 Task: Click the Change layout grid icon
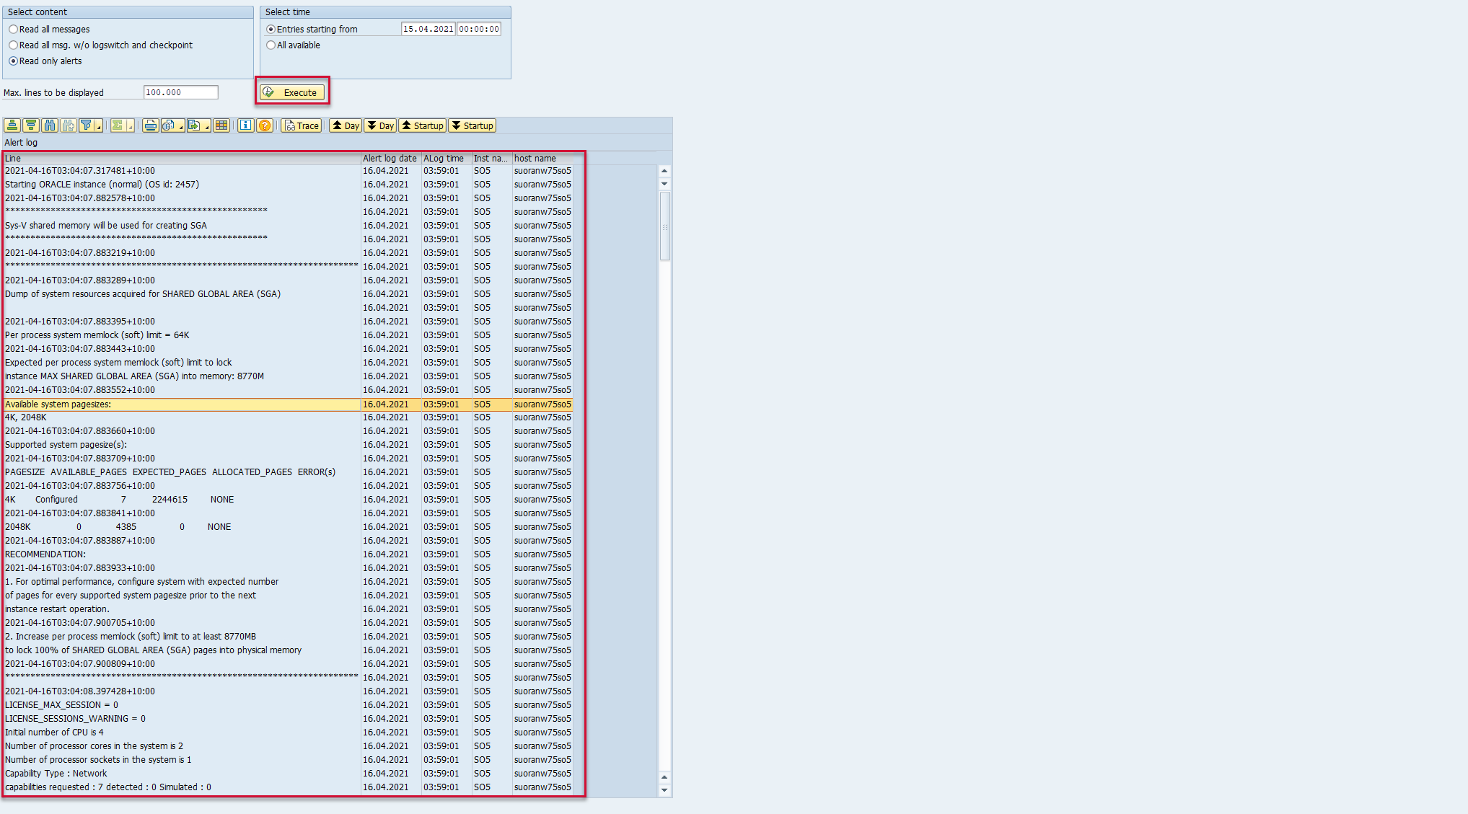tap(221, 125)
